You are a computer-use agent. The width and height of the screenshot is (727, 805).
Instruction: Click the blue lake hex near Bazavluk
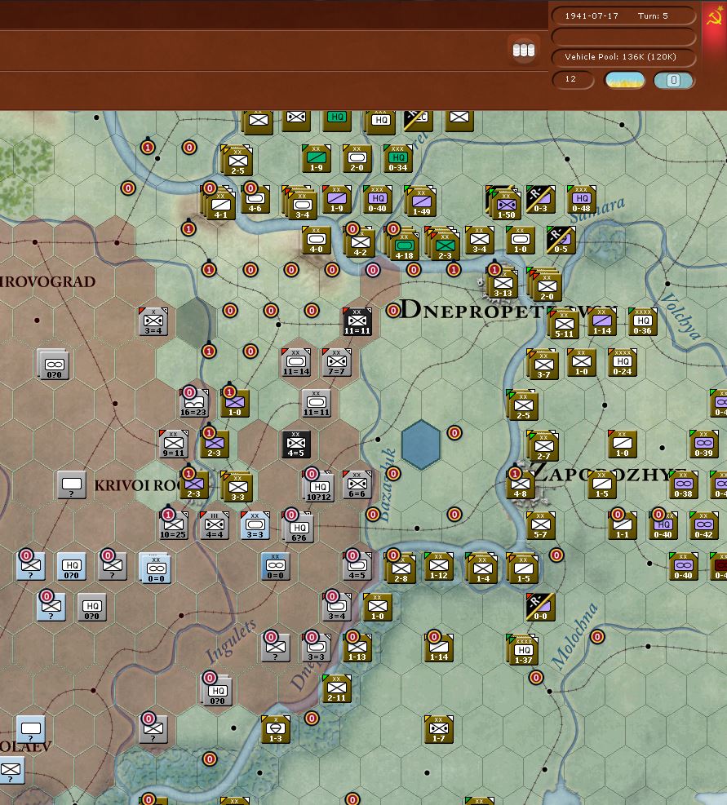[421, 445]
